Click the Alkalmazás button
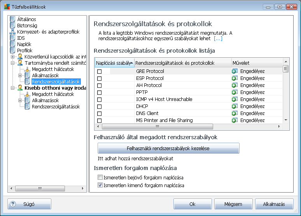The image size is (301, 216). 274,204
